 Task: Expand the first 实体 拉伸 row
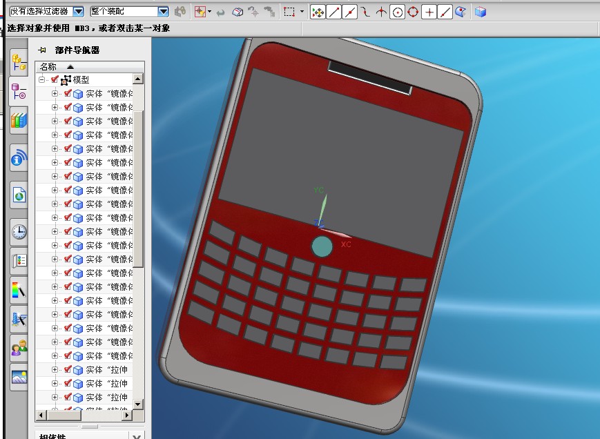coord(55,369)
